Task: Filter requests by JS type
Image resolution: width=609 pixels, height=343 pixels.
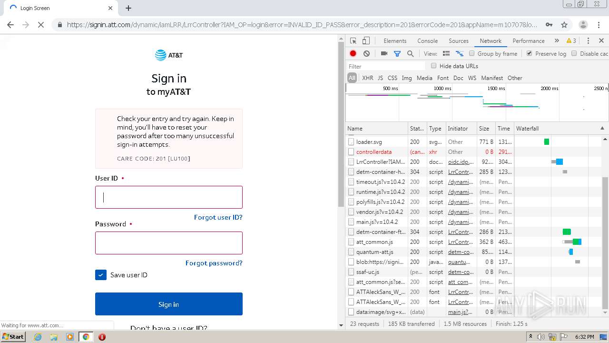Action: (380, 78)
